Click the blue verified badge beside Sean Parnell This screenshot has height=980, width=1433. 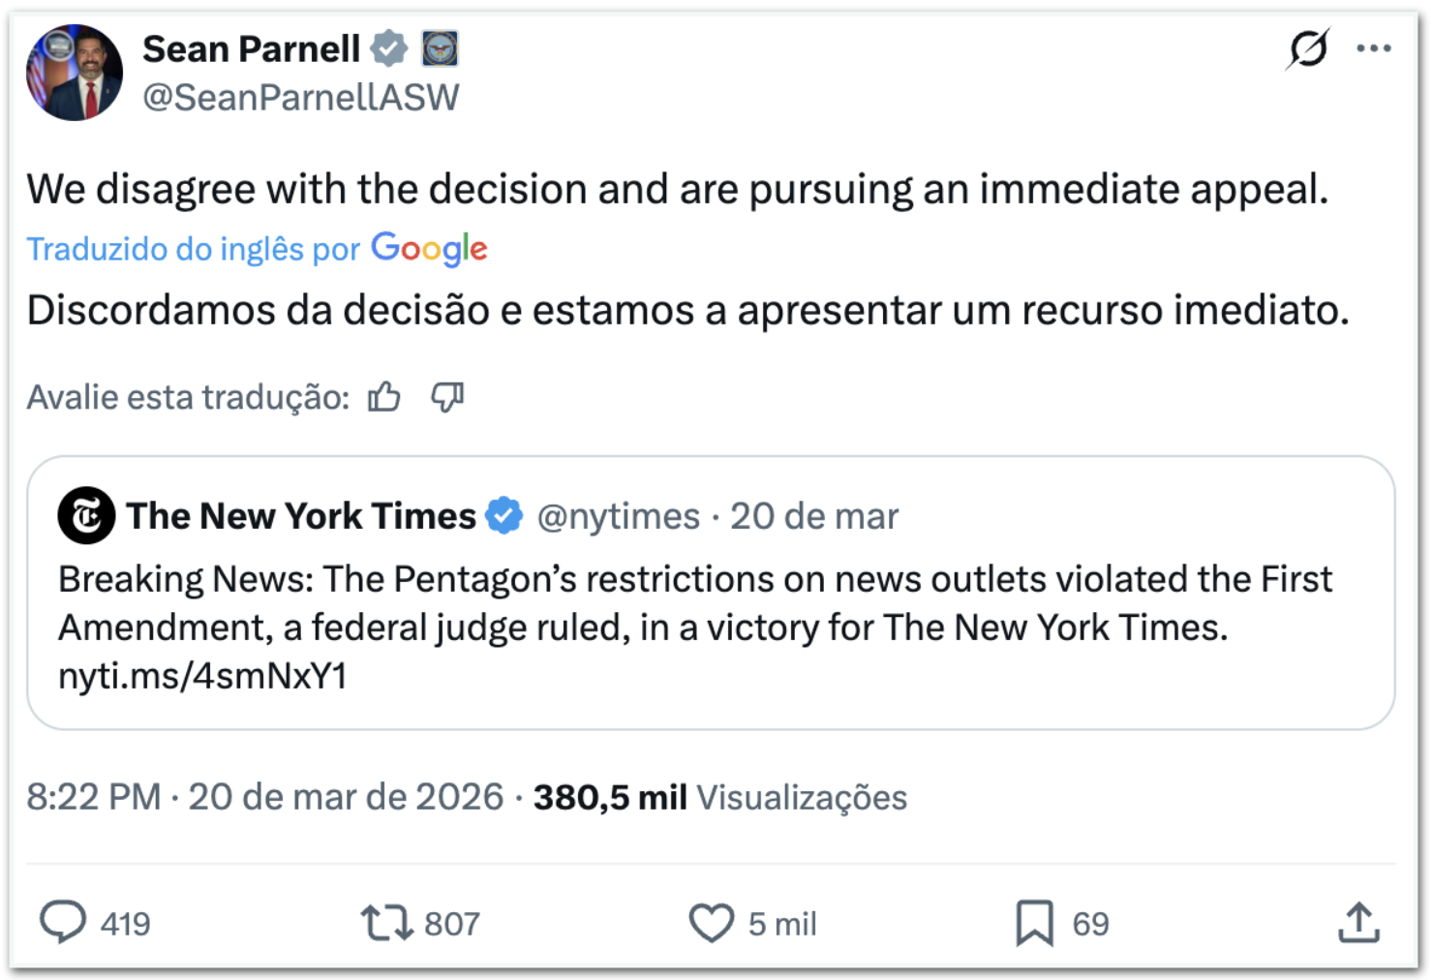point(389,48)
